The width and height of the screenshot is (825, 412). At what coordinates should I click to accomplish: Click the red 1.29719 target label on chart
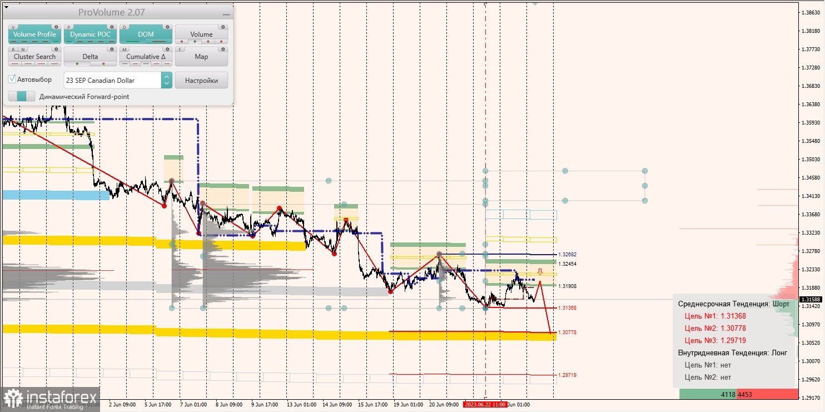[567, 375]
